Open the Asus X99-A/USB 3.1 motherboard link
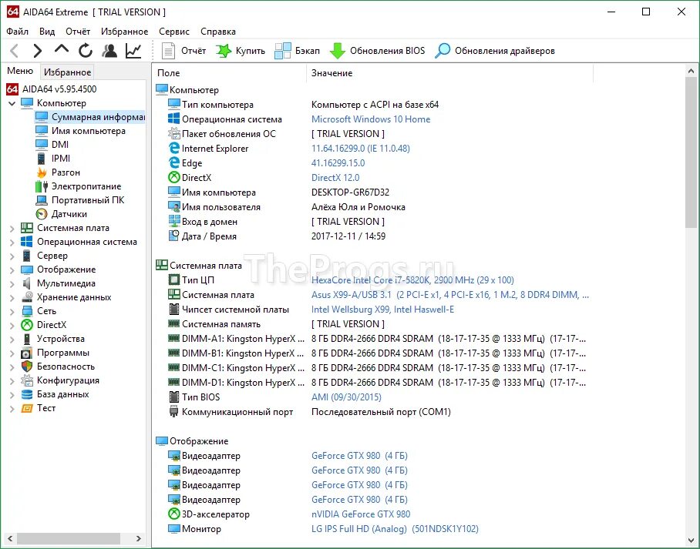This screenshot has height=549, width=700. coord(450,294)
